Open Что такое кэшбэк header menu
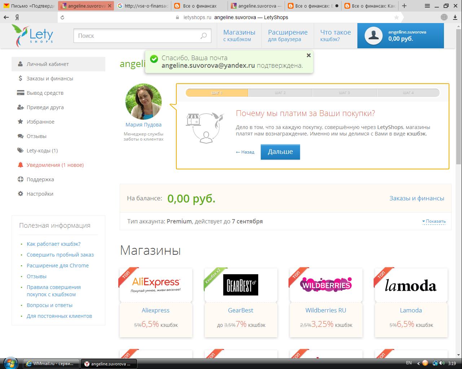The image size is (462, 369). [335, 35]
